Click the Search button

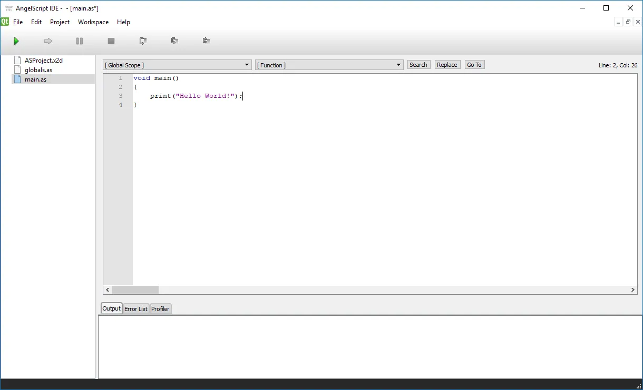[x=418, y=65]
